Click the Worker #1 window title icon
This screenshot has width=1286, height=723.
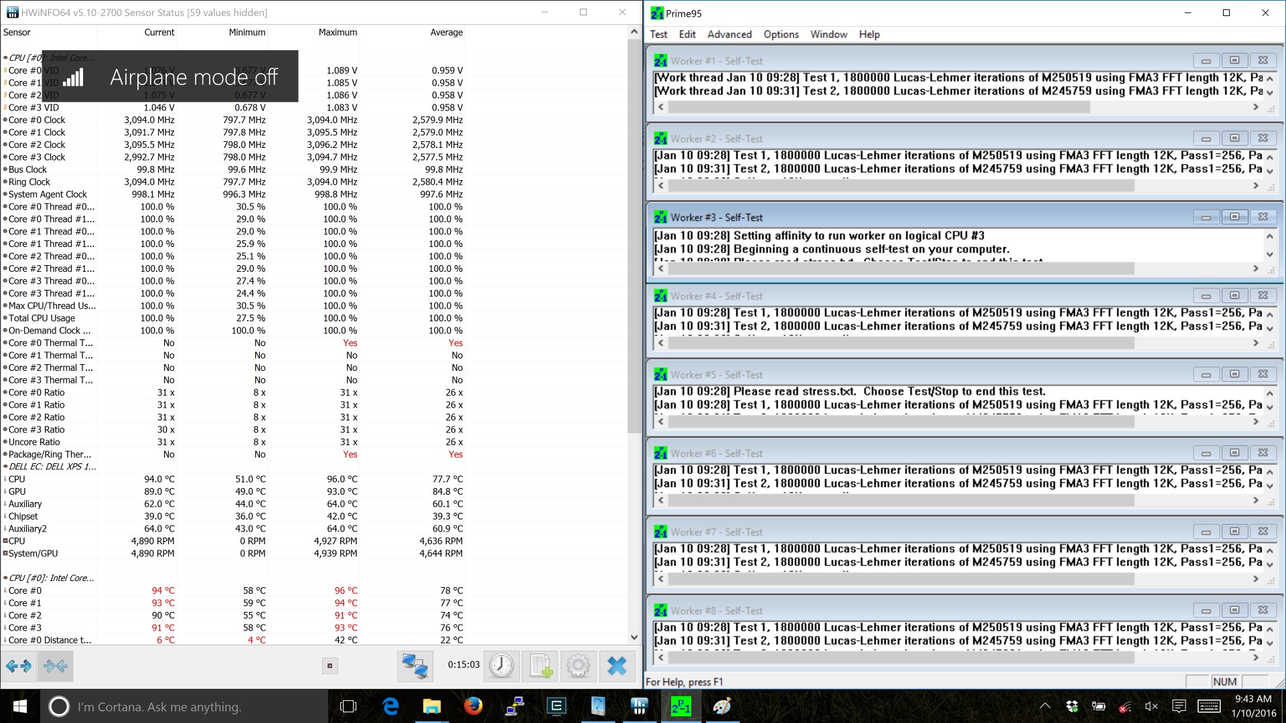click(x=660, y=61)
